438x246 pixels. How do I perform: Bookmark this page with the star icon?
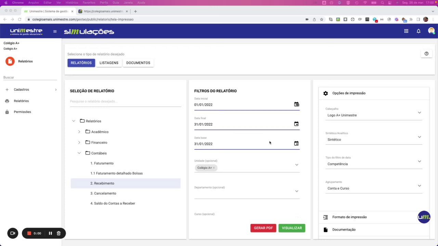click(322, 19)
